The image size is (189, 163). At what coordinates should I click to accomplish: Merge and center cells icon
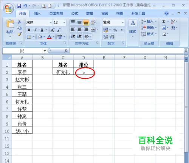pos(93,30)
